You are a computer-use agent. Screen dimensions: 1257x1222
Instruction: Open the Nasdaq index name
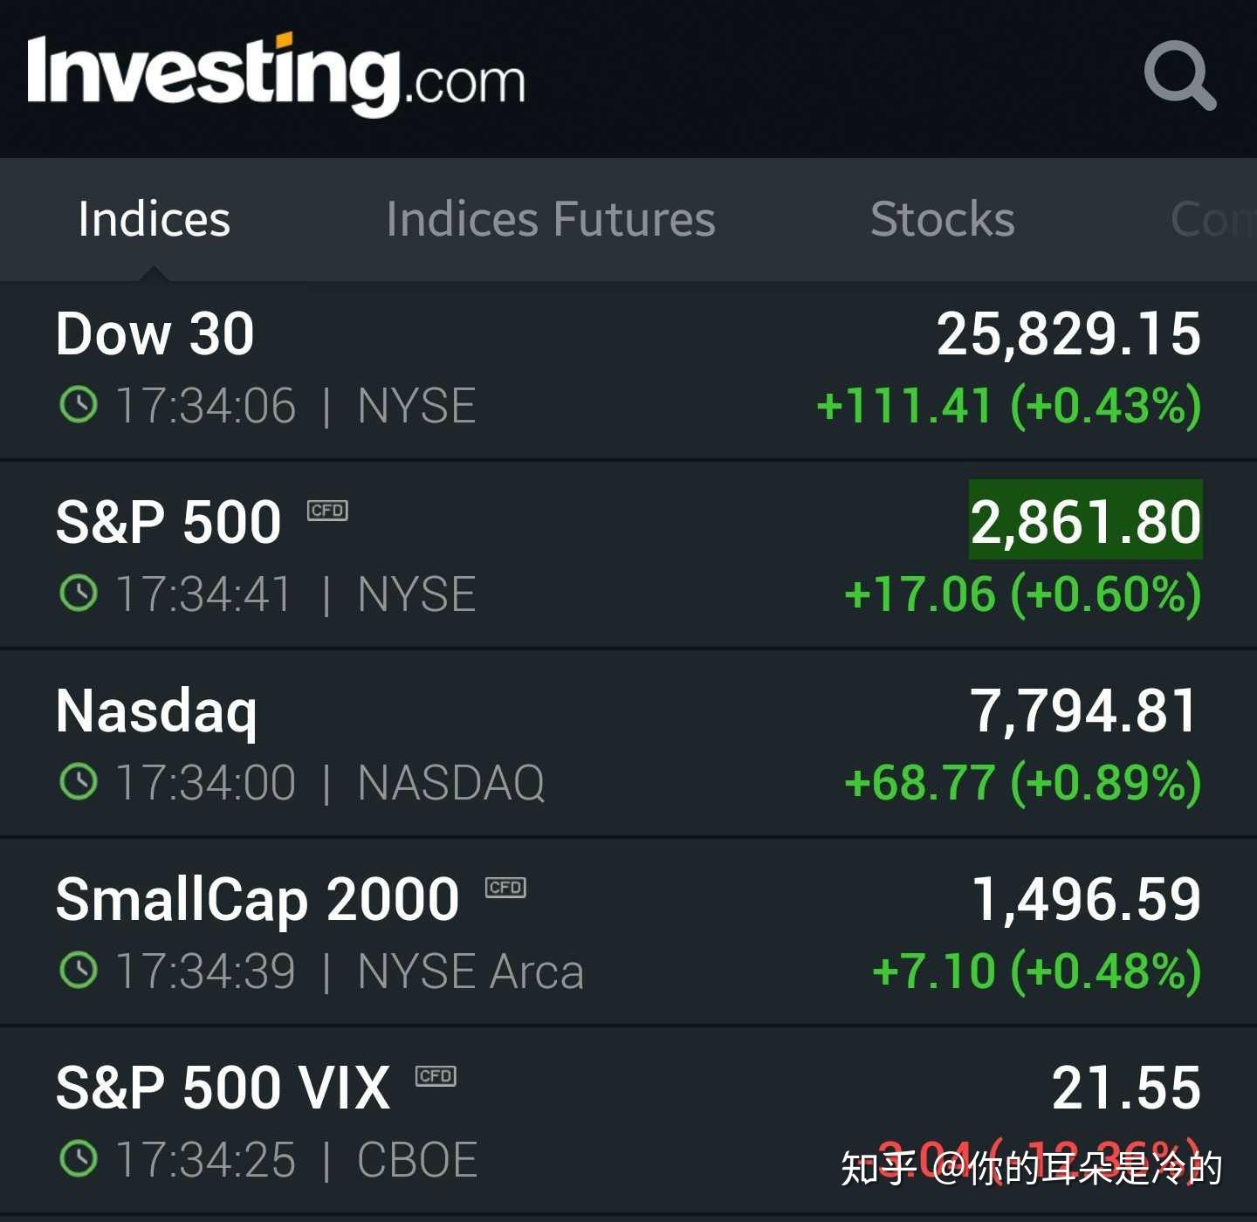(157, 711)
